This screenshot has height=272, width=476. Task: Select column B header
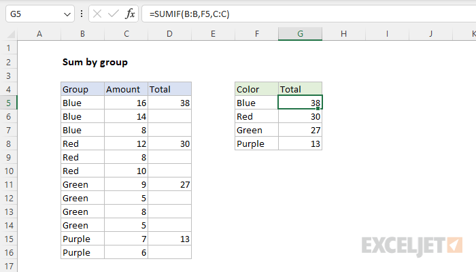pos(82,34)
